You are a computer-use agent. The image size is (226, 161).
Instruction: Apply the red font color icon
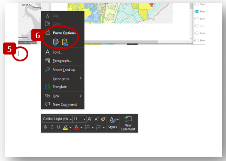(76, 127)
